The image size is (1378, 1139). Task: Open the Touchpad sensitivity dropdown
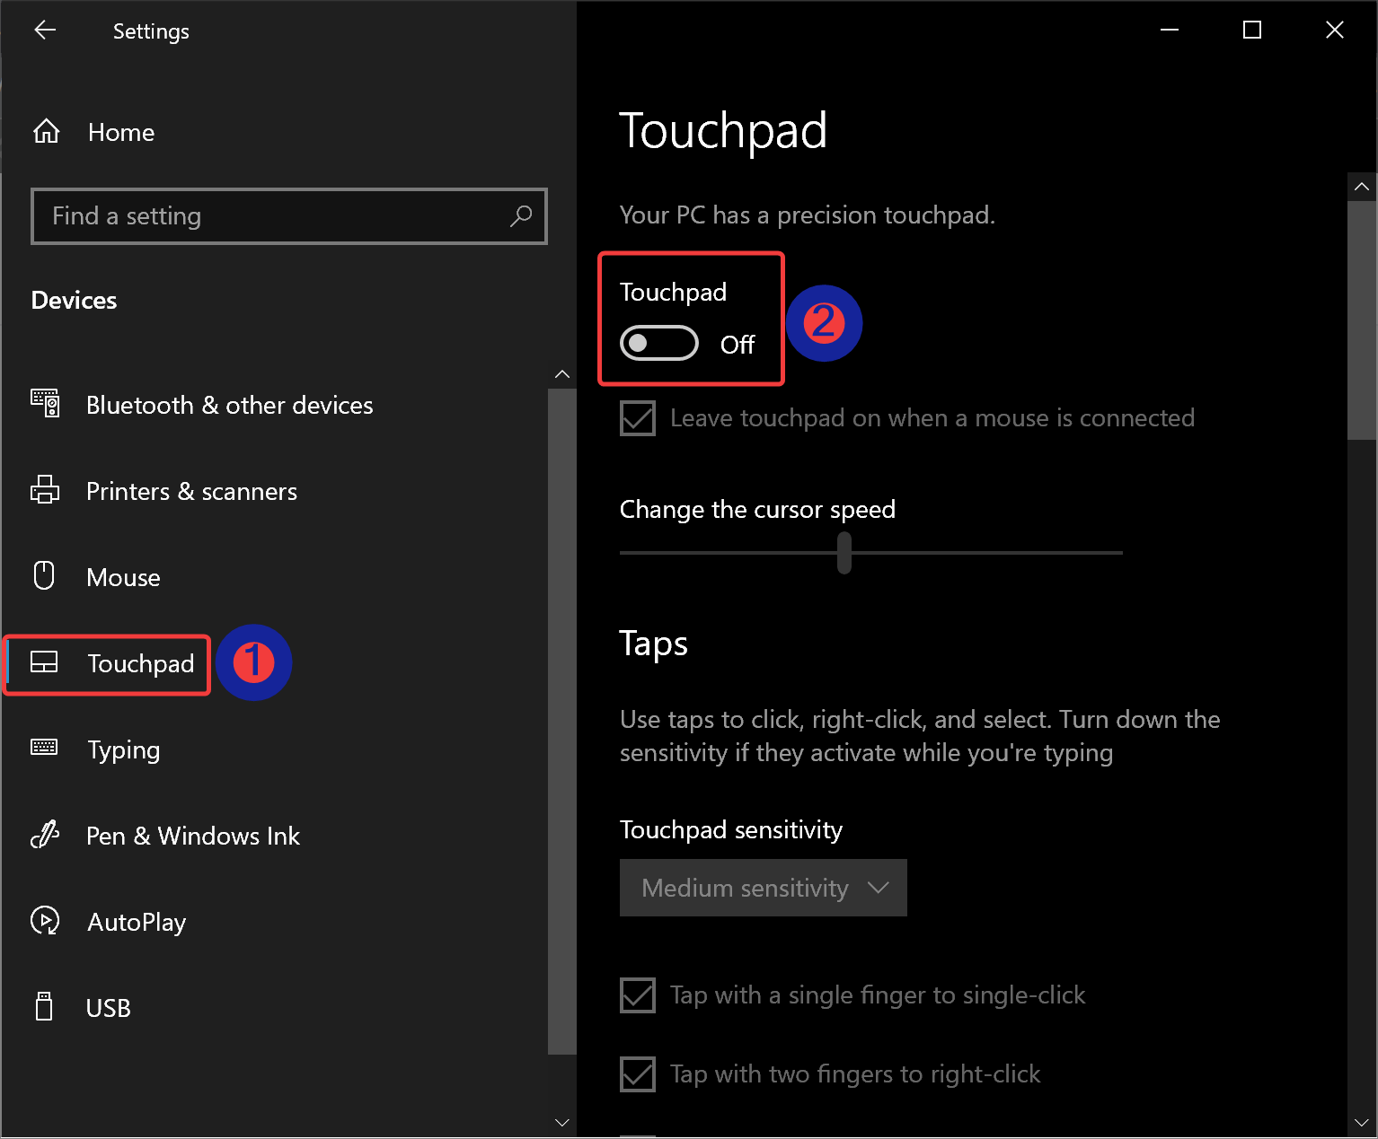763,888
